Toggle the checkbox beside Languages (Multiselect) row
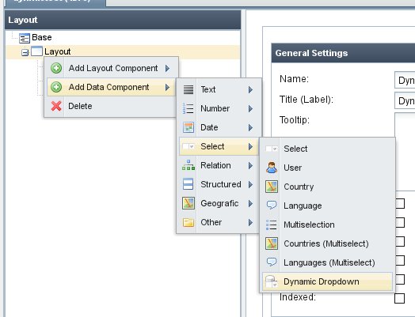The width and height of the screenshot is (415, 317). coord(400,260)
